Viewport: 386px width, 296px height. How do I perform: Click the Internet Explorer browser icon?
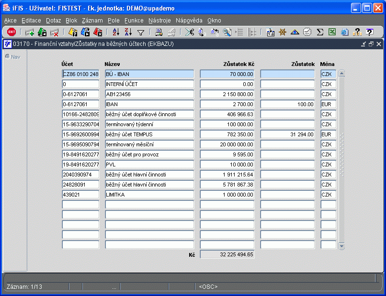pyautogui.click(x=345, y=32)
